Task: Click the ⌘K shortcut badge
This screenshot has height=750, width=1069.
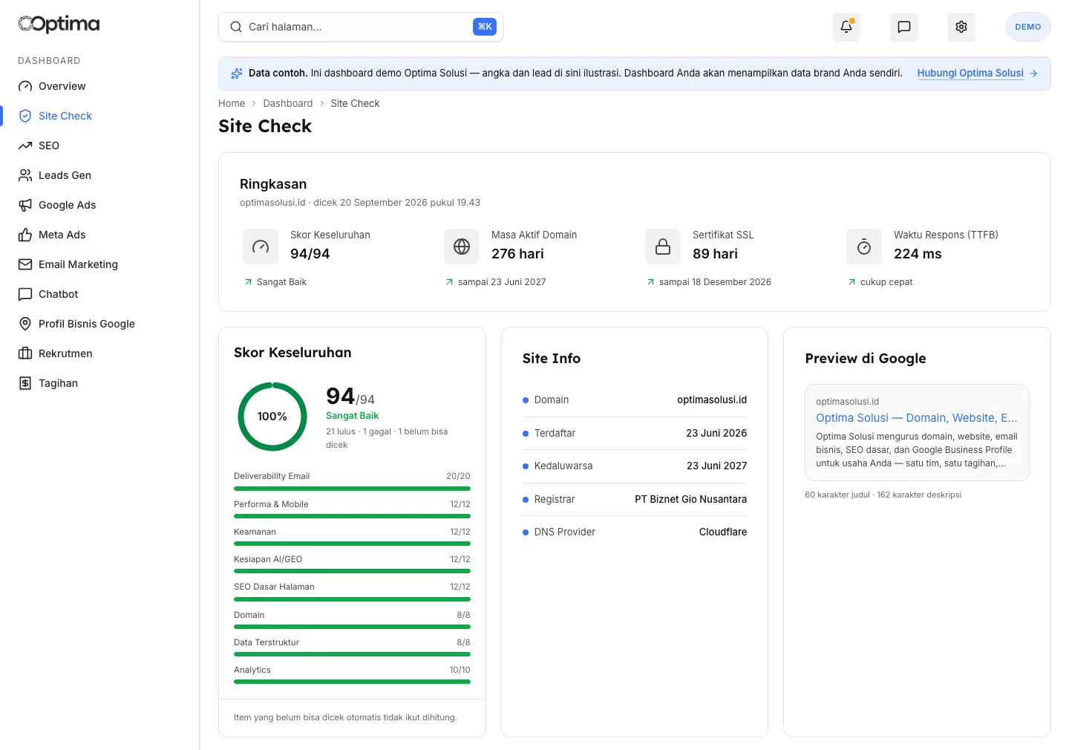Action: pyautogui.click(x=485, y=27)
